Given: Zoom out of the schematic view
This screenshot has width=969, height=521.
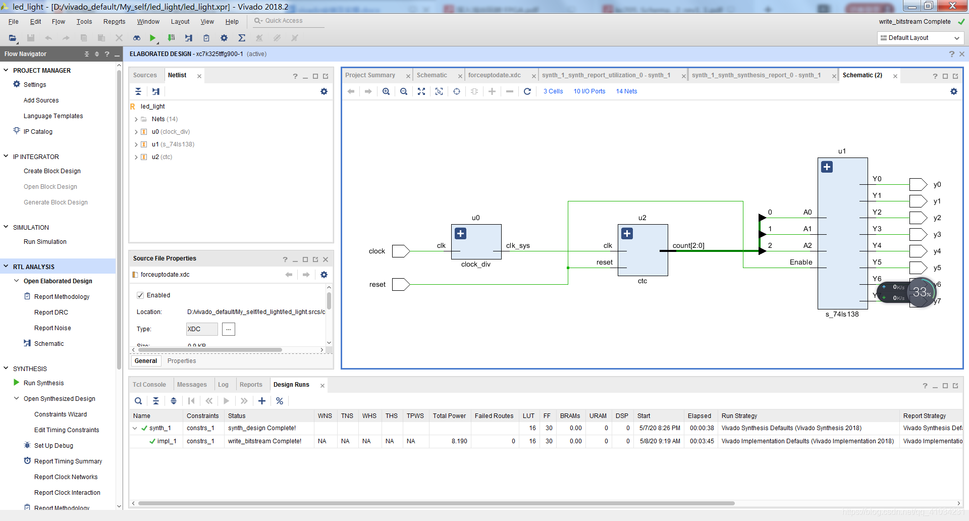Looking at the screenshot, I should [404, 91].
